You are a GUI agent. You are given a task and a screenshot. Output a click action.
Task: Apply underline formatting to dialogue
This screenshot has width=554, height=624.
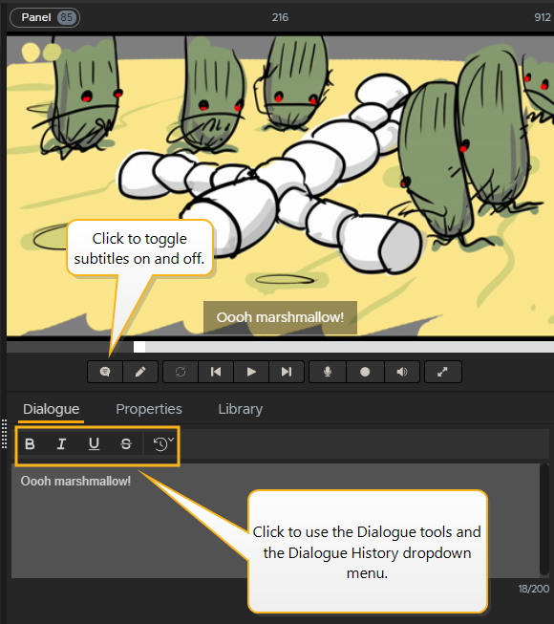click(x=94, y=443)
